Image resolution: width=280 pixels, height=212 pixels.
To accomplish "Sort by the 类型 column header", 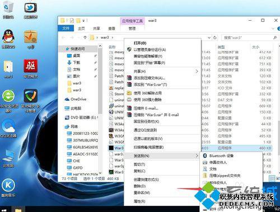I will [x=221, y=47].
